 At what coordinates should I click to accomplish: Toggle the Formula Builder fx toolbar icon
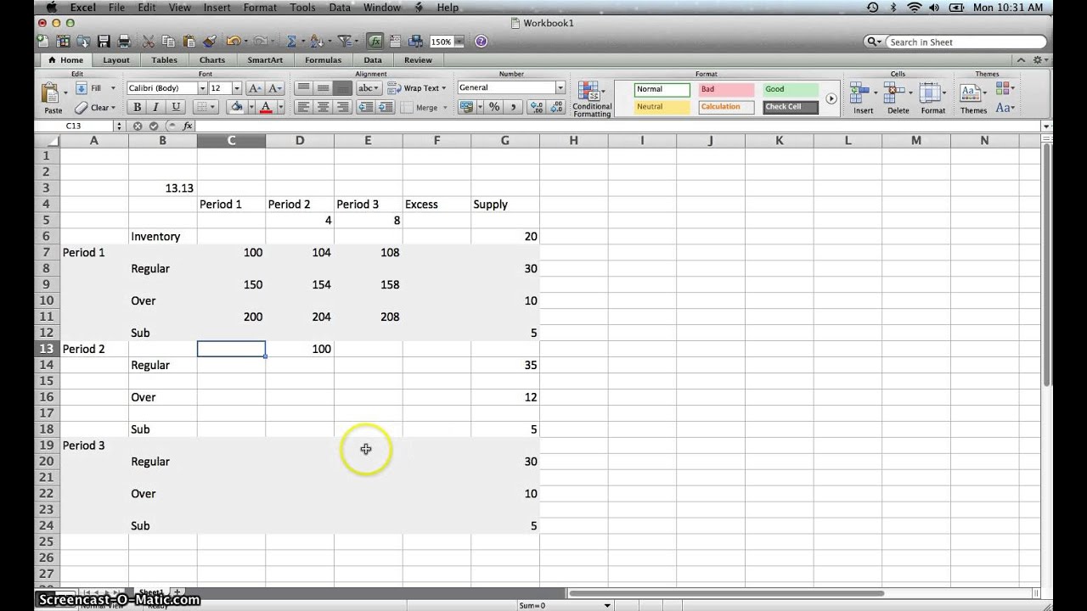375,41
